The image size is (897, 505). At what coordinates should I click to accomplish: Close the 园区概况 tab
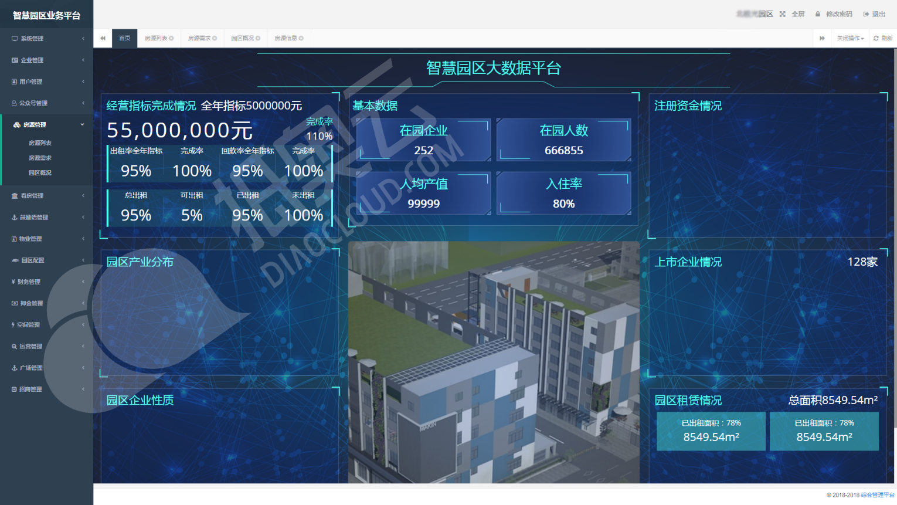(x=258, y=39)
